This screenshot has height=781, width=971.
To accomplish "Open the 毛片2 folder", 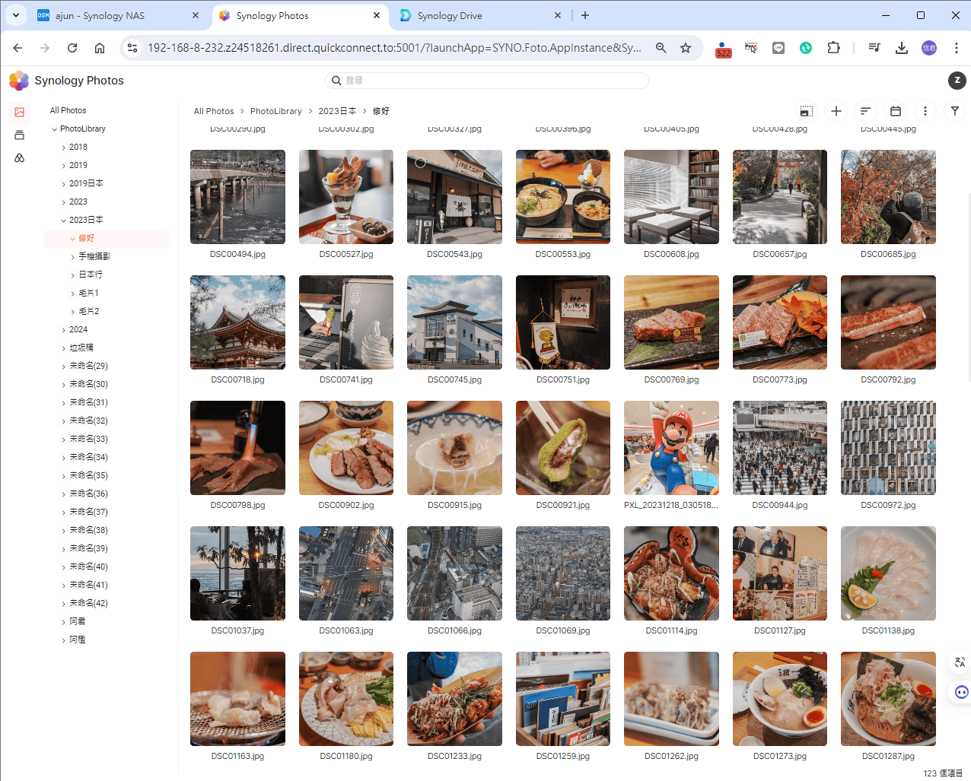I will 89,311.
